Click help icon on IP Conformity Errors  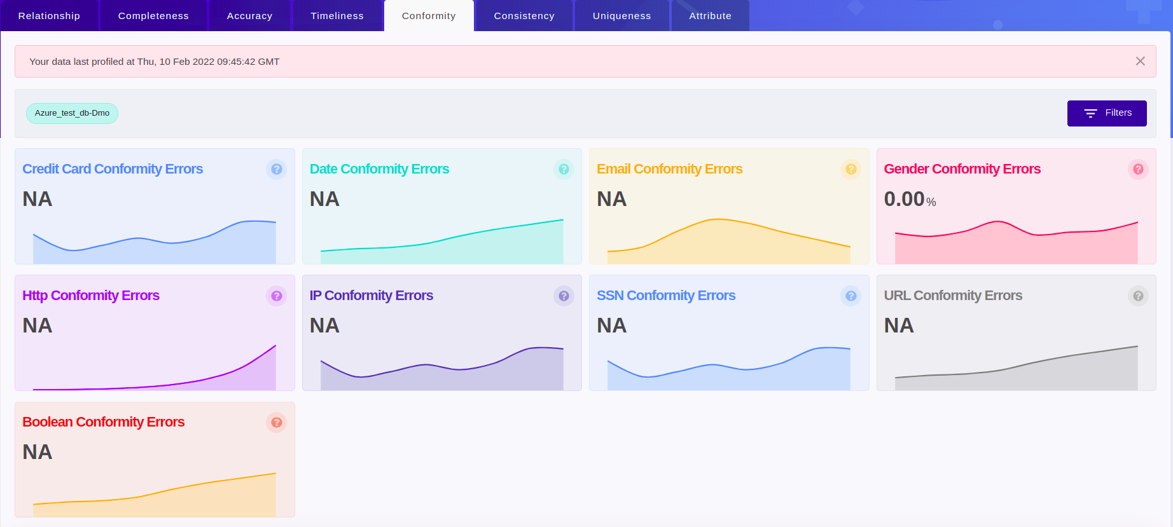click(564, 296)
